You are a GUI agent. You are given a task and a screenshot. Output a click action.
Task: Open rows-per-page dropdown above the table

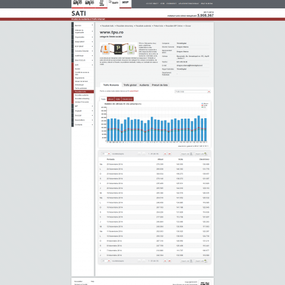106,154
